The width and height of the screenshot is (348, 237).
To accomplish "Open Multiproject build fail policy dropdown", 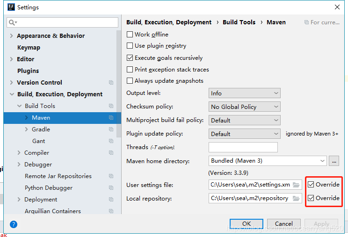I will (244, 120).
